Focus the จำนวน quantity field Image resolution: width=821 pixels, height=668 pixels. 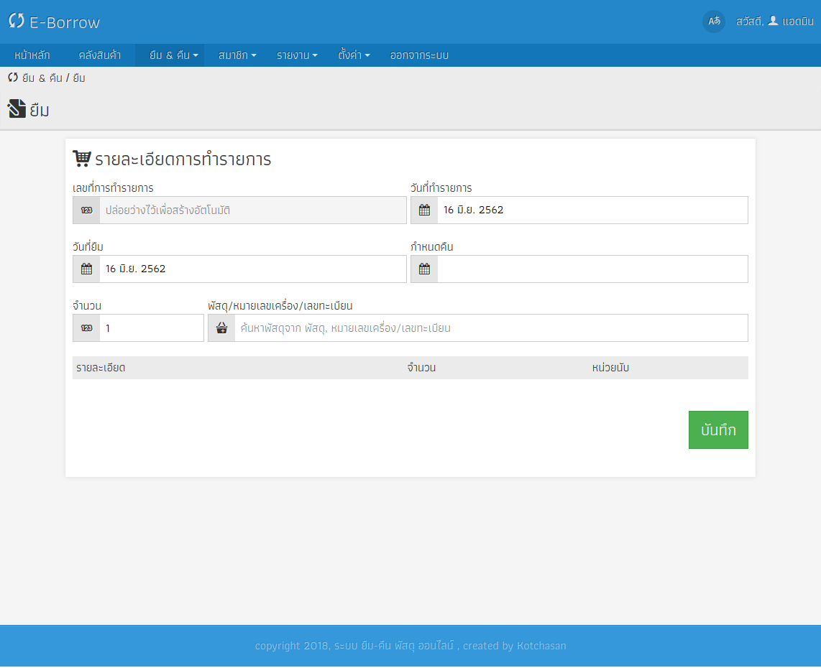(151, 328)
